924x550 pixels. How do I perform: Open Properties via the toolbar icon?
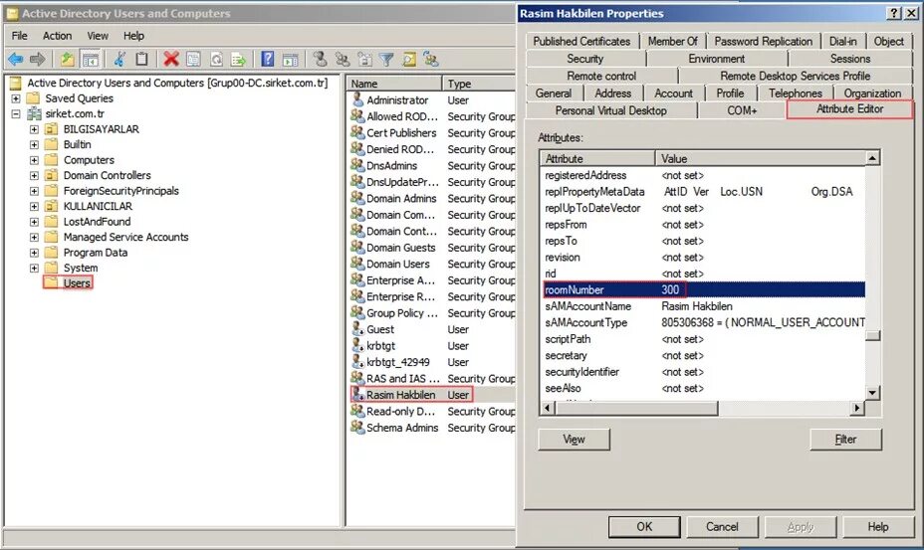point(193,59)
